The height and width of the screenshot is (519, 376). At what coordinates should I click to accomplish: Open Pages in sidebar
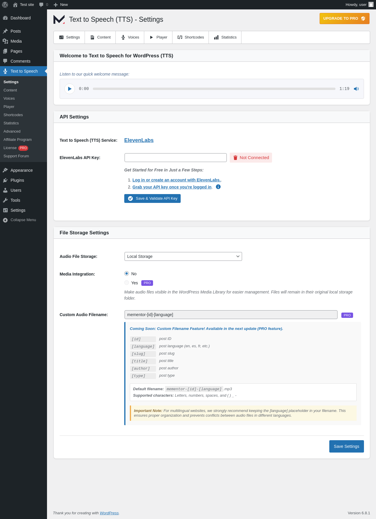point(23,51)
